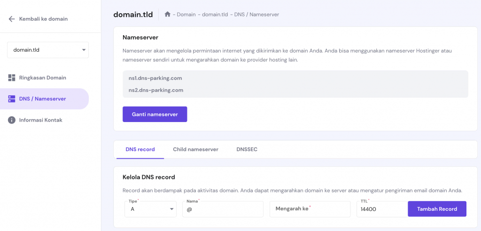Switch to the DNS record tab
This screenshot has height=231, width=481.
point(140,149)
